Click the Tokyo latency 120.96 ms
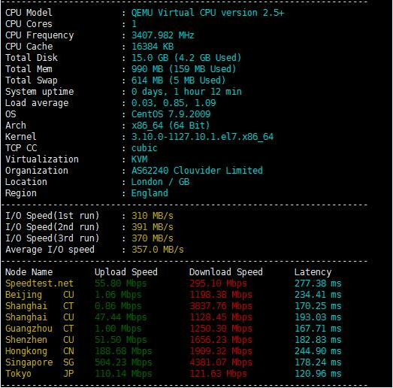 (x=318, y=374)
